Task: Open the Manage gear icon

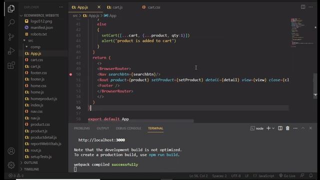Action: tap(11, 165)
